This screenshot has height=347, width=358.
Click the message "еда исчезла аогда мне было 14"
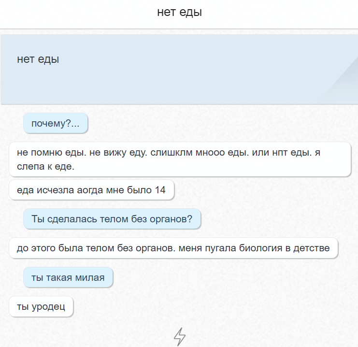[91, 190]
